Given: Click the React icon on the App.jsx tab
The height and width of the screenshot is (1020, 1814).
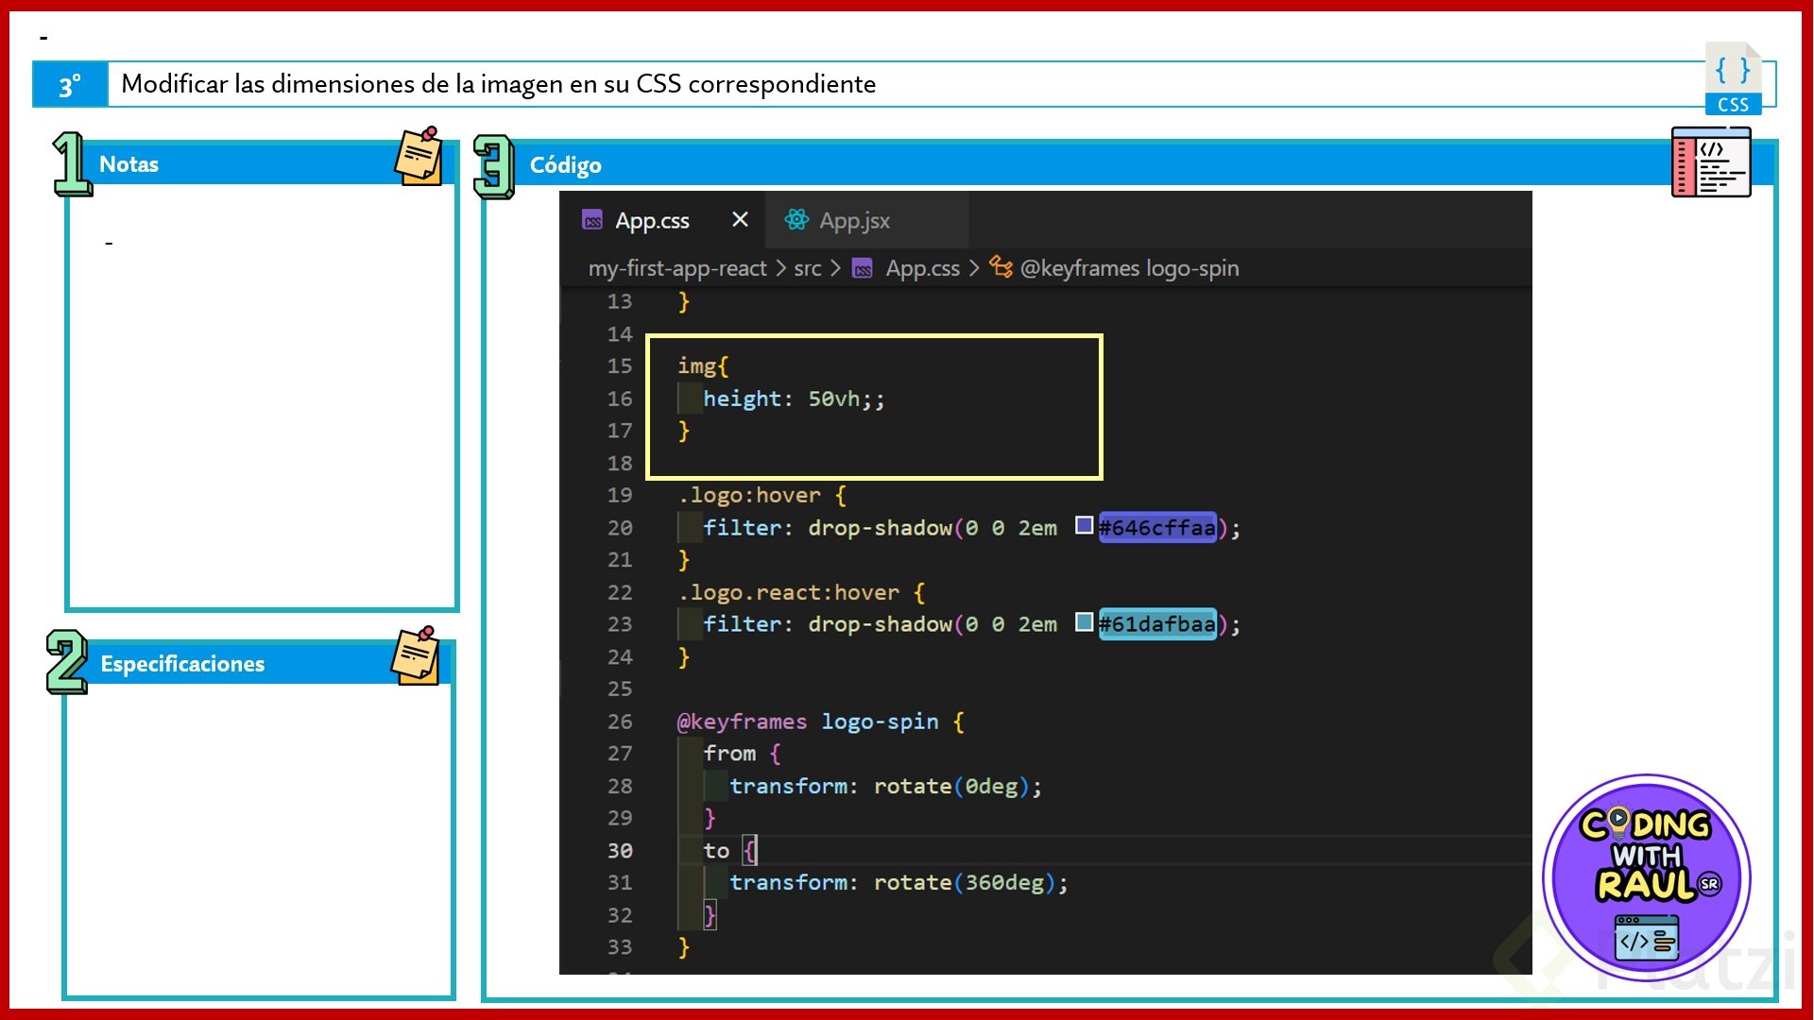Looking at the screenshot, I should tap(796, 220).
